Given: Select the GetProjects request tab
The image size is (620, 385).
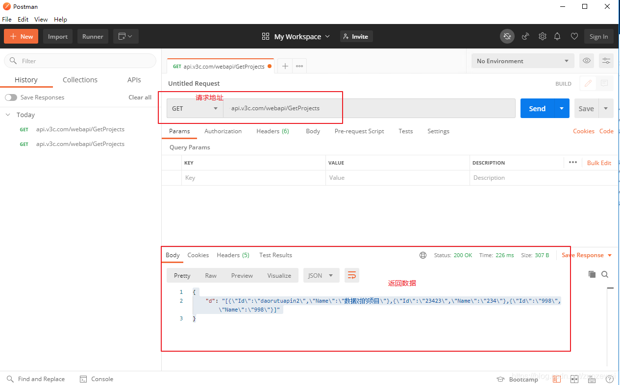Looking at the screenshot, I should point(221,66).
